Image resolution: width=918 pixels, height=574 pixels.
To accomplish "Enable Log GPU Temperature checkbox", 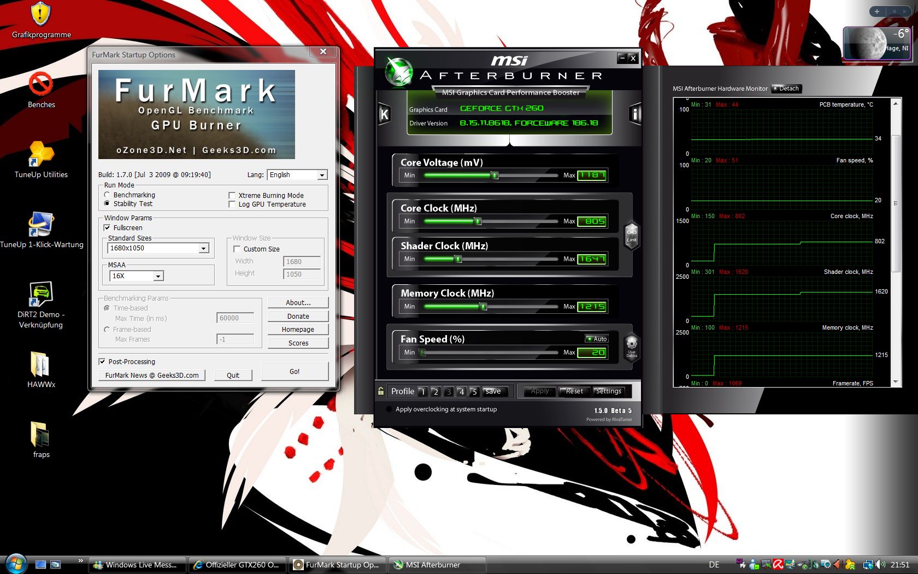I will point(232,204).
